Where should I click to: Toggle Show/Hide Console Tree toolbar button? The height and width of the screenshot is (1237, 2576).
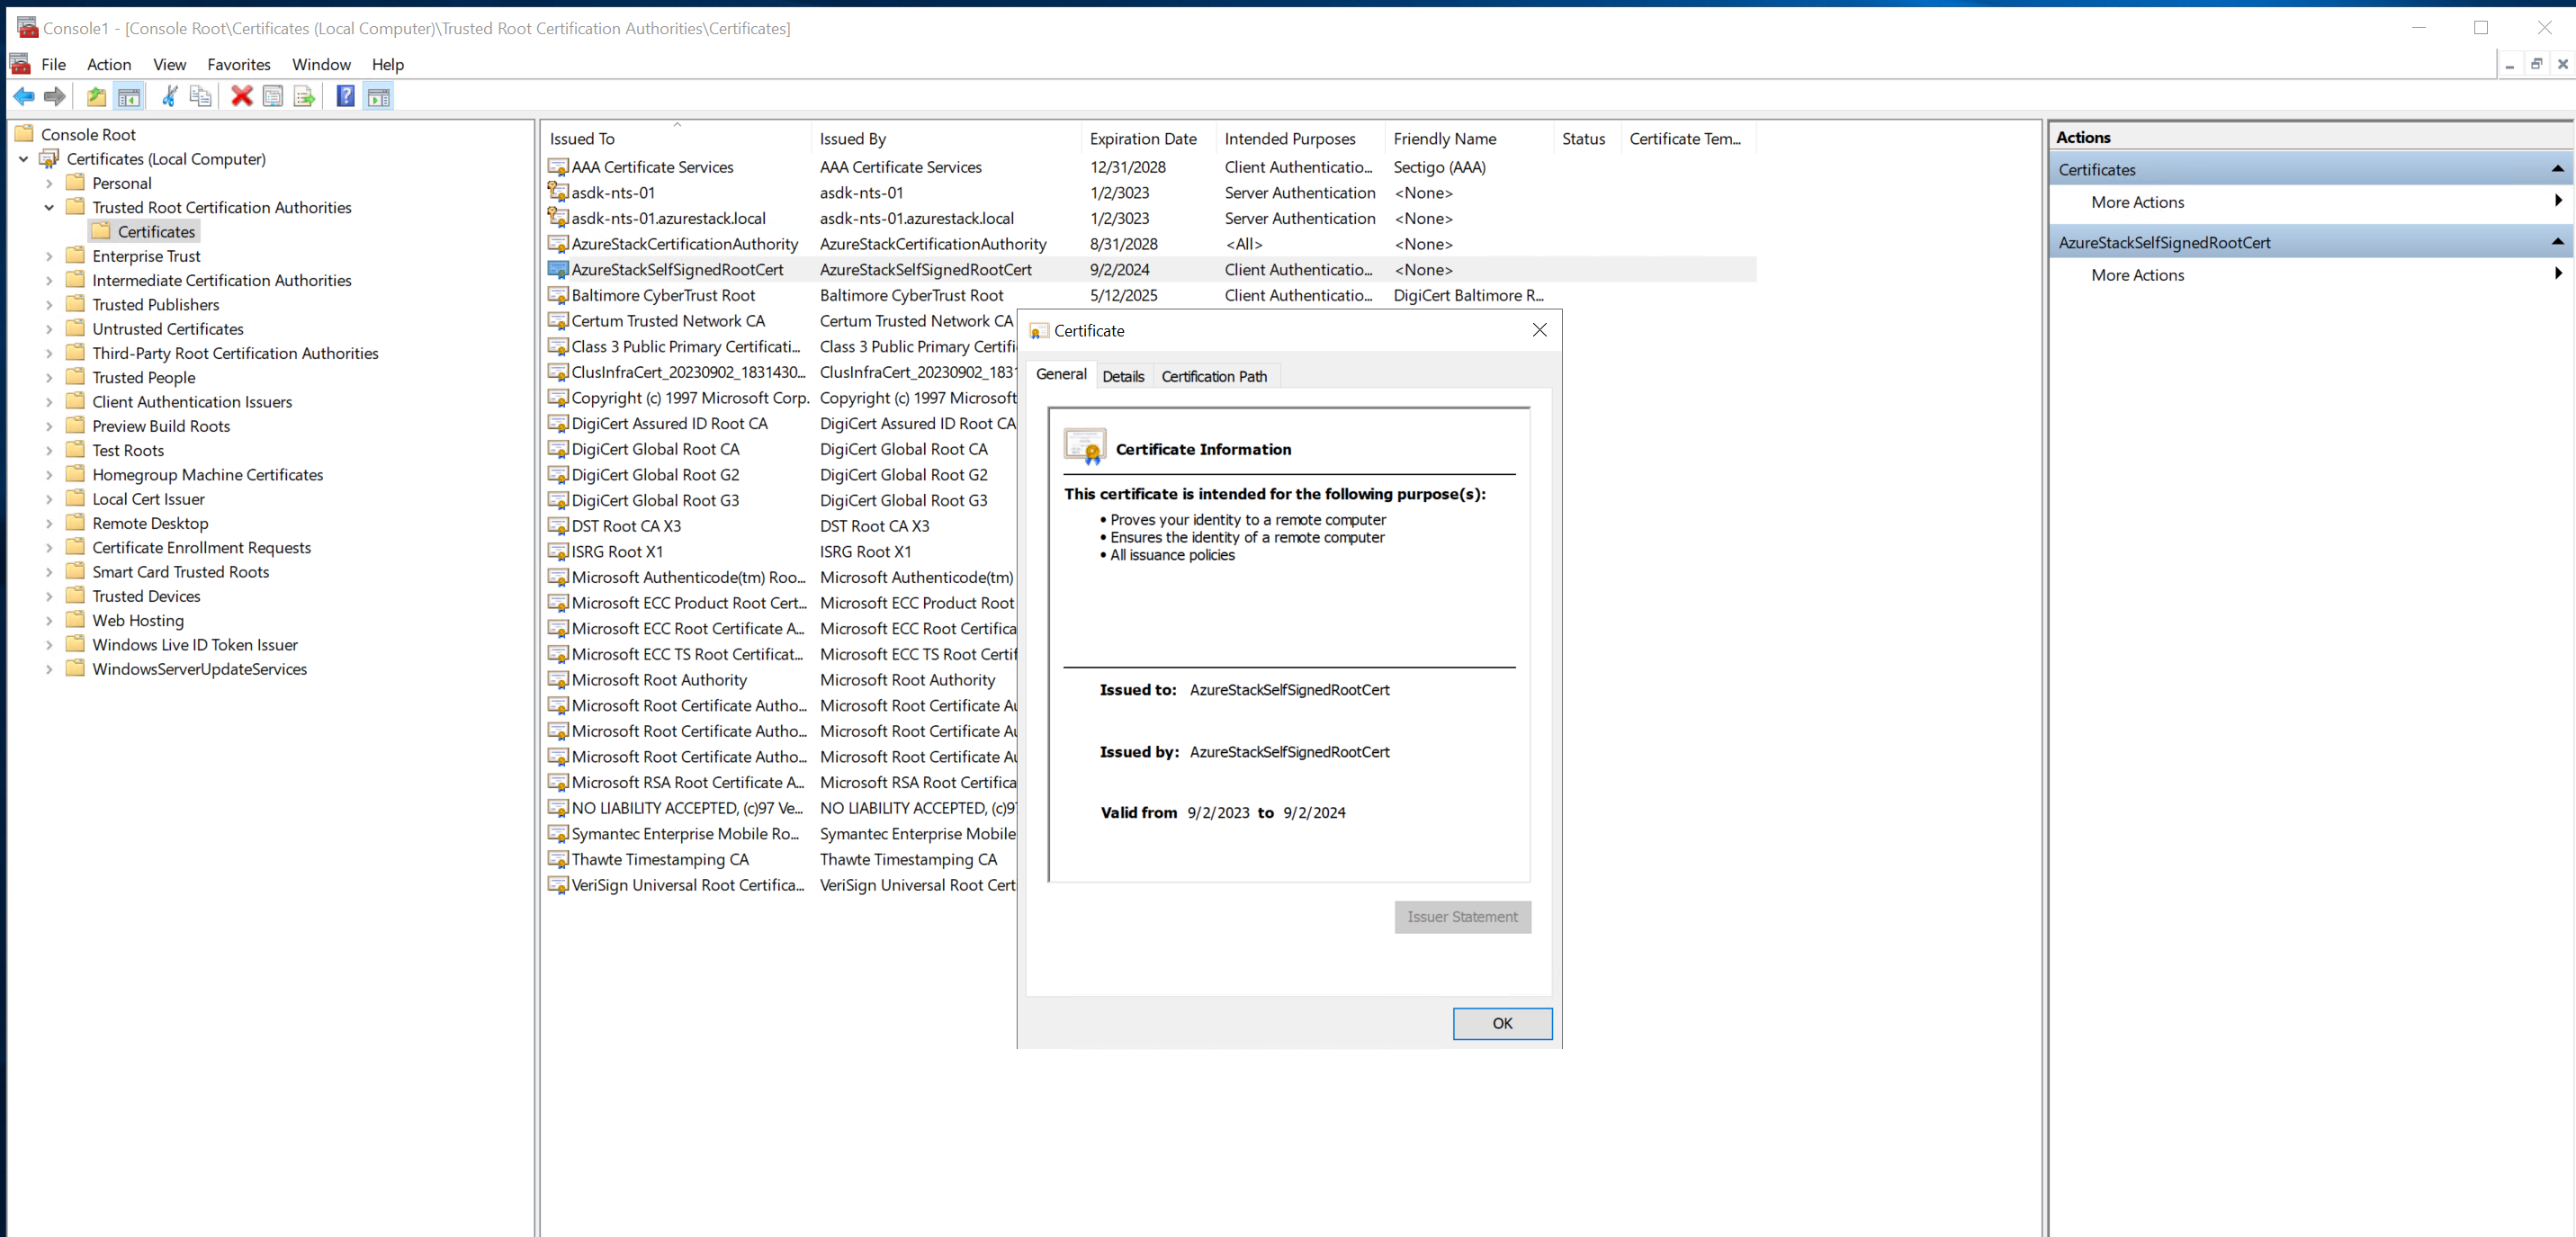pos(129,97)
